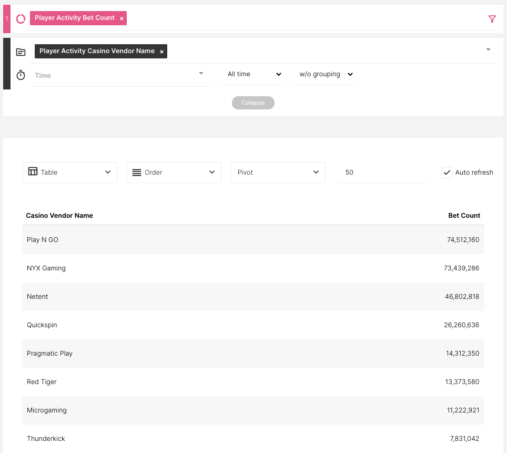507x453 pixels.
Task: Toggle the Auto refresh checkbox
Action: click(x=447, y=173)
